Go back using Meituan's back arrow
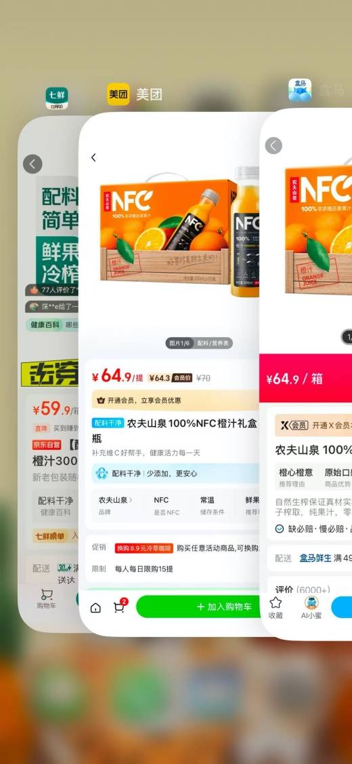 93,157
